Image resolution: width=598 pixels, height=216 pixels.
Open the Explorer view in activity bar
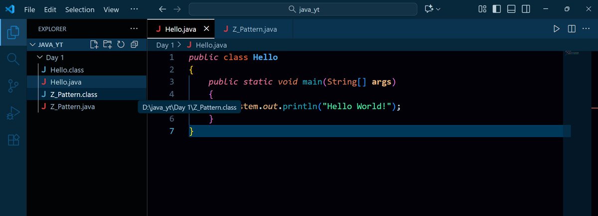point(13,33)
